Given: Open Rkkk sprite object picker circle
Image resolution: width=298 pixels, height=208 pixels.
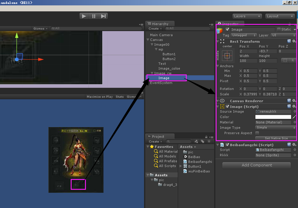Looking at the screenshot, I should (295, 155).
